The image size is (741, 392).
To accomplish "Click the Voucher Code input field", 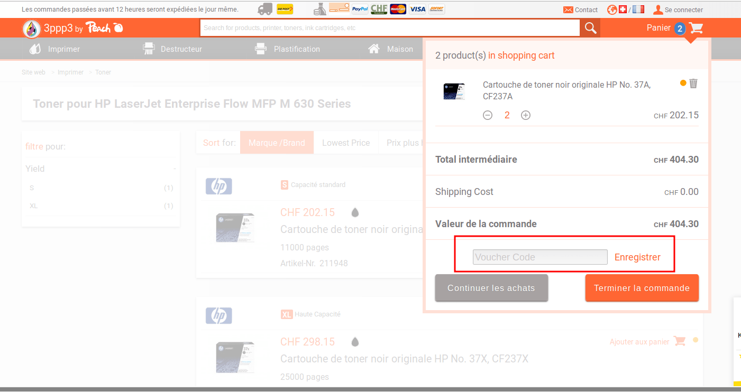I will [x=539, y=257].
